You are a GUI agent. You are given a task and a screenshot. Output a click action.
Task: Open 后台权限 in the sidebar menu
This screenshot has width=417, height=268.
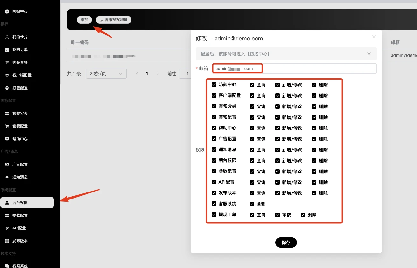[x=27, y=203]
